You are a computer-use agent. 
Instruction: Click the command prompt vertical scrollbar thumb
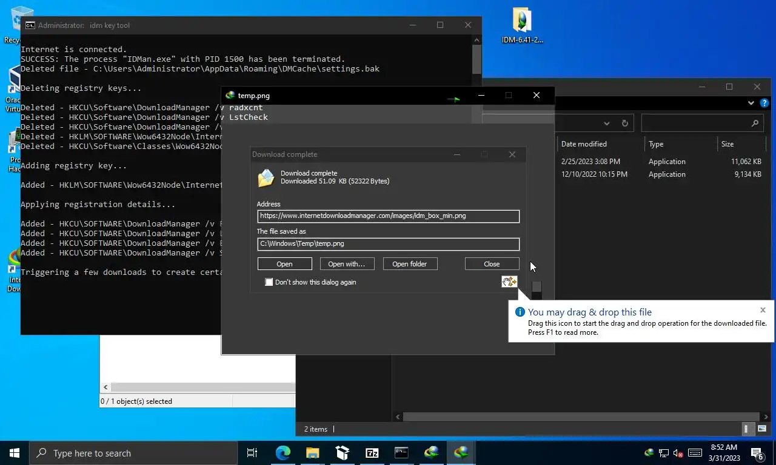click(477, 59)
